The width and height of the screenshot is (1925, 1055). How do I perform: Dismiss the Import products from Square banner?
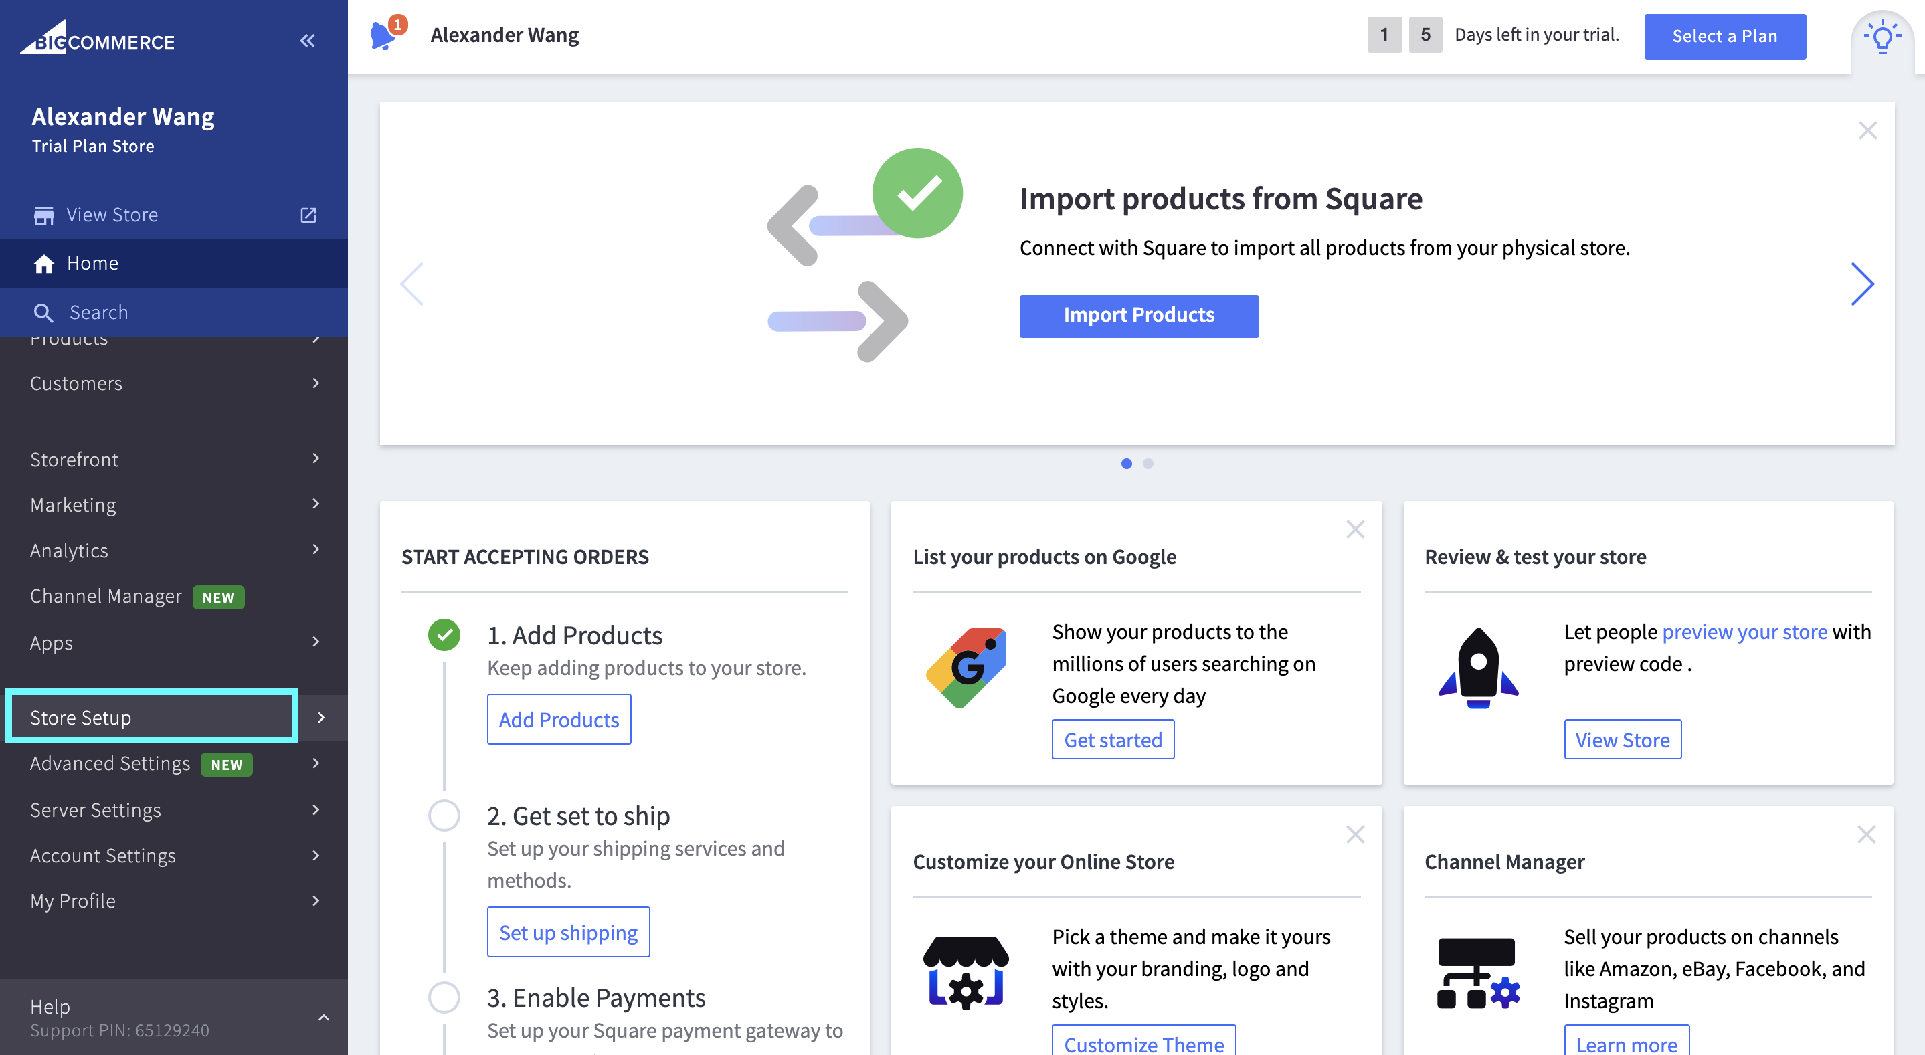1867,130
